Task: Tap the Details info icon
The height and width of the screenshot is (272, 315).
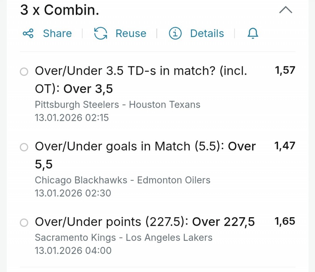Action: pos(175,33)
